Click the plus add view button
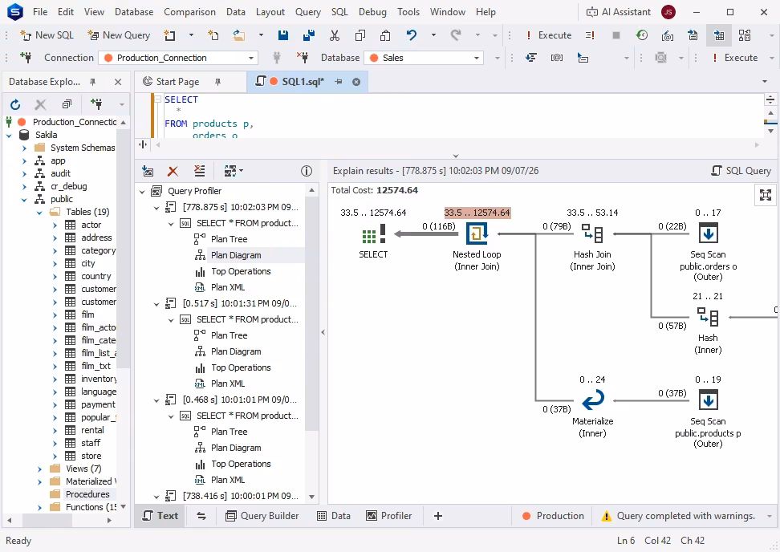 pyautogui.click(x=438, y=516)
